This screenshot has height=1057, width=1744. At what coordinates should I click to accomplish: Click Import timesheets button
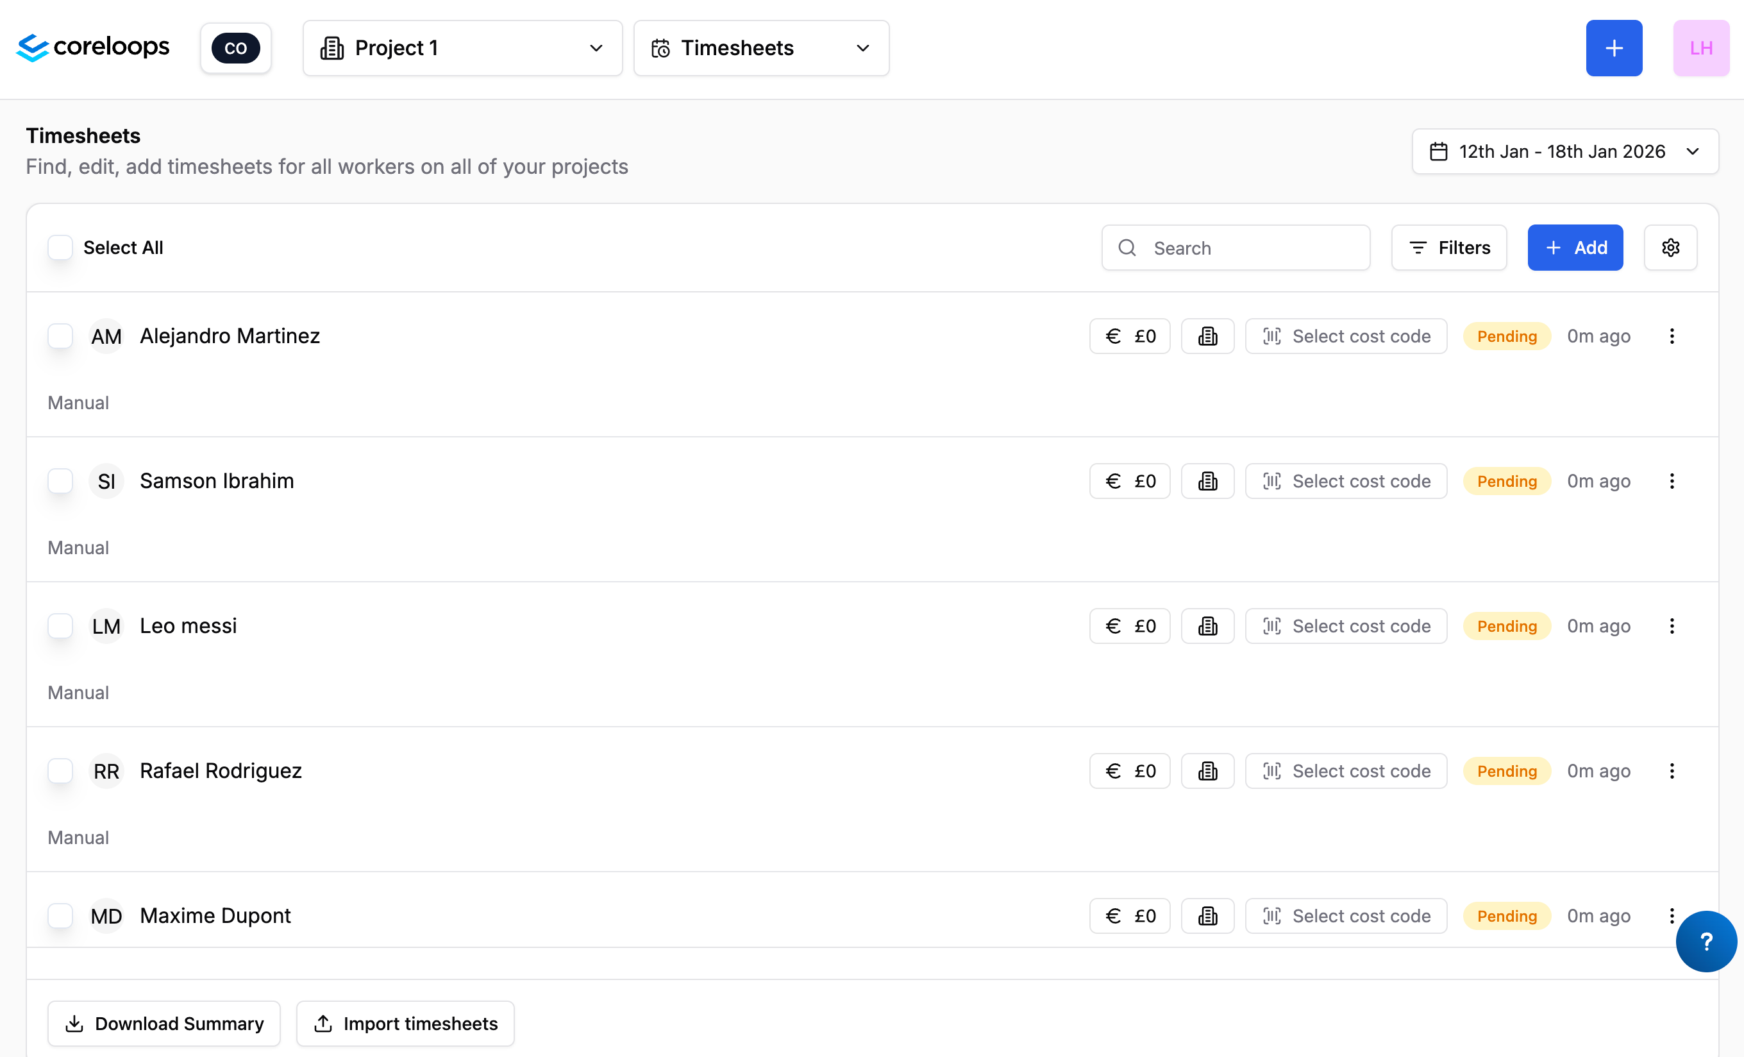[405, 1023]
